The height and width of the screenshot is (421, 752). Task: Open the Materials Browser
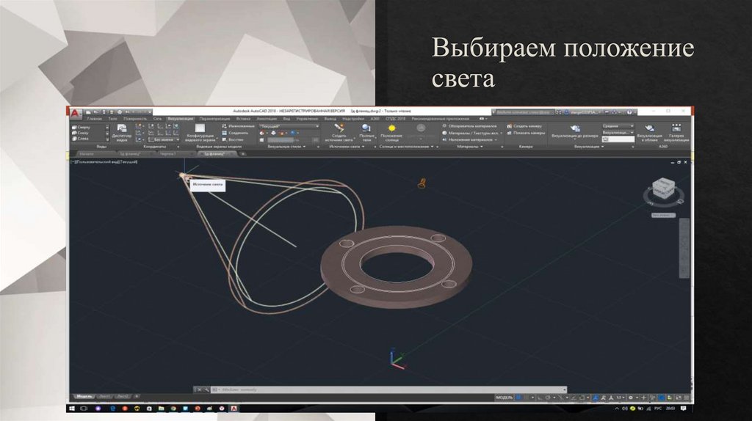[471, 125]
